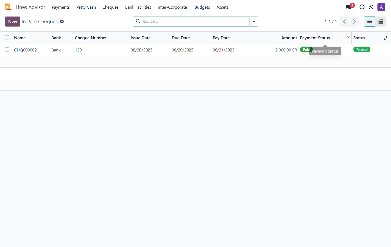Click the gear icon beside In Paid Cheques
The height and width of the screenshot is (247, 391).
click(x=62, y=21)
